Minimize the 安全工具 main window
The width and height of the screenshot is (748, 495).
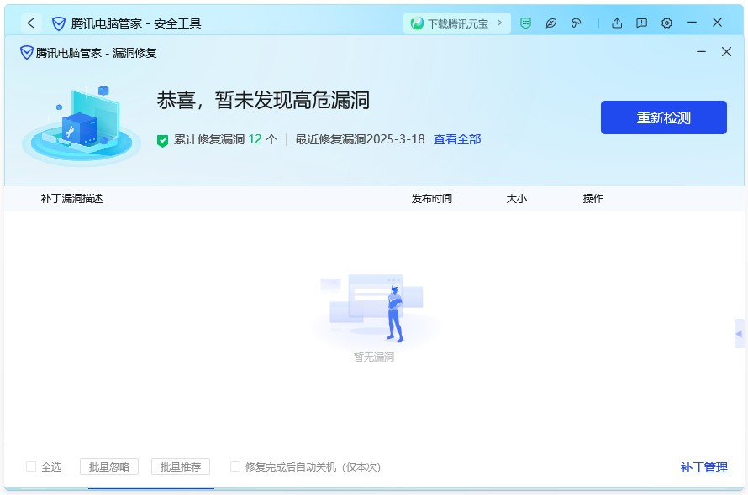(693, 23)
